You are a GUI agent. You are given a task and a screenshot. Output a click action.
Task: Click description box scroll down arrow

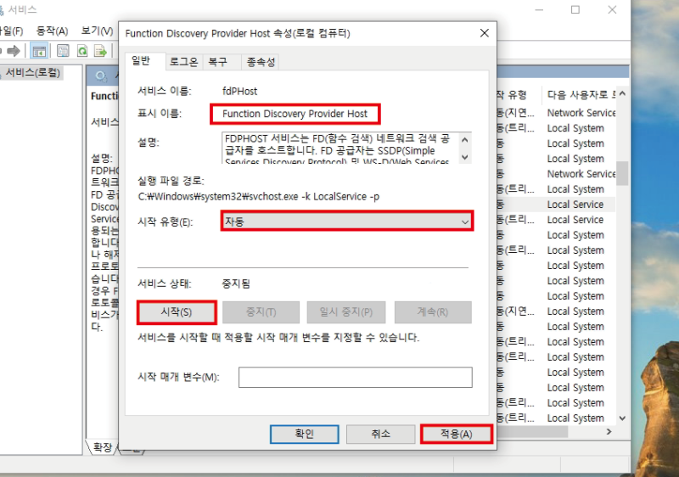(x=464, y=157)
